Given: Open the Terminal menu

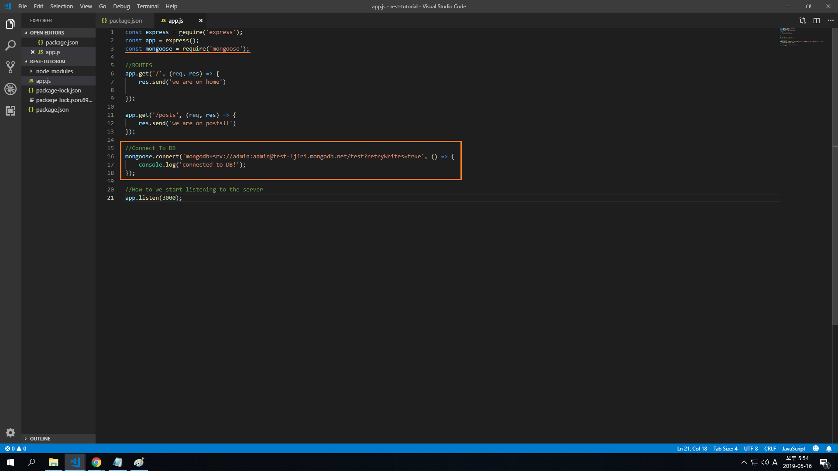Looking at the screenshot, I should (x=148, y=6).
